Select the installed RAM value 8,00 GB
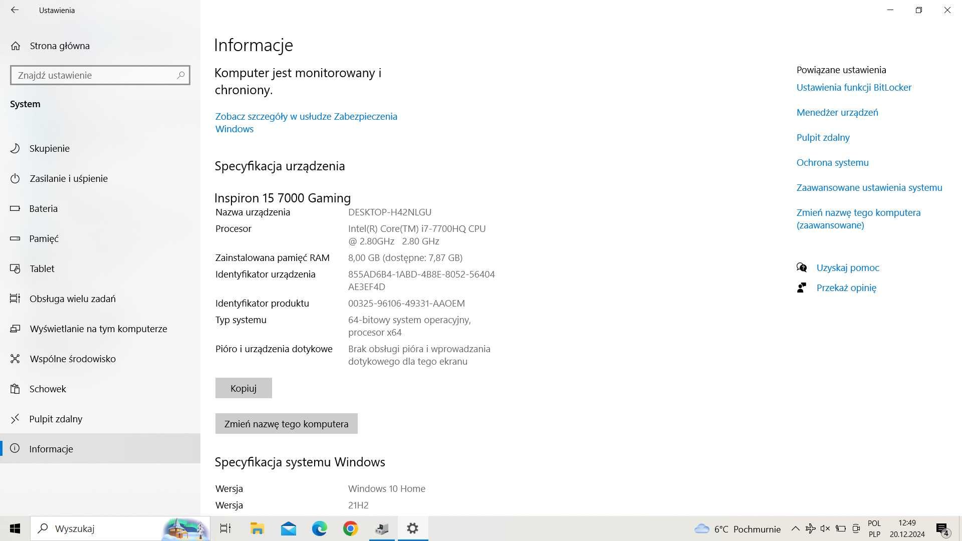 (405, 257)
